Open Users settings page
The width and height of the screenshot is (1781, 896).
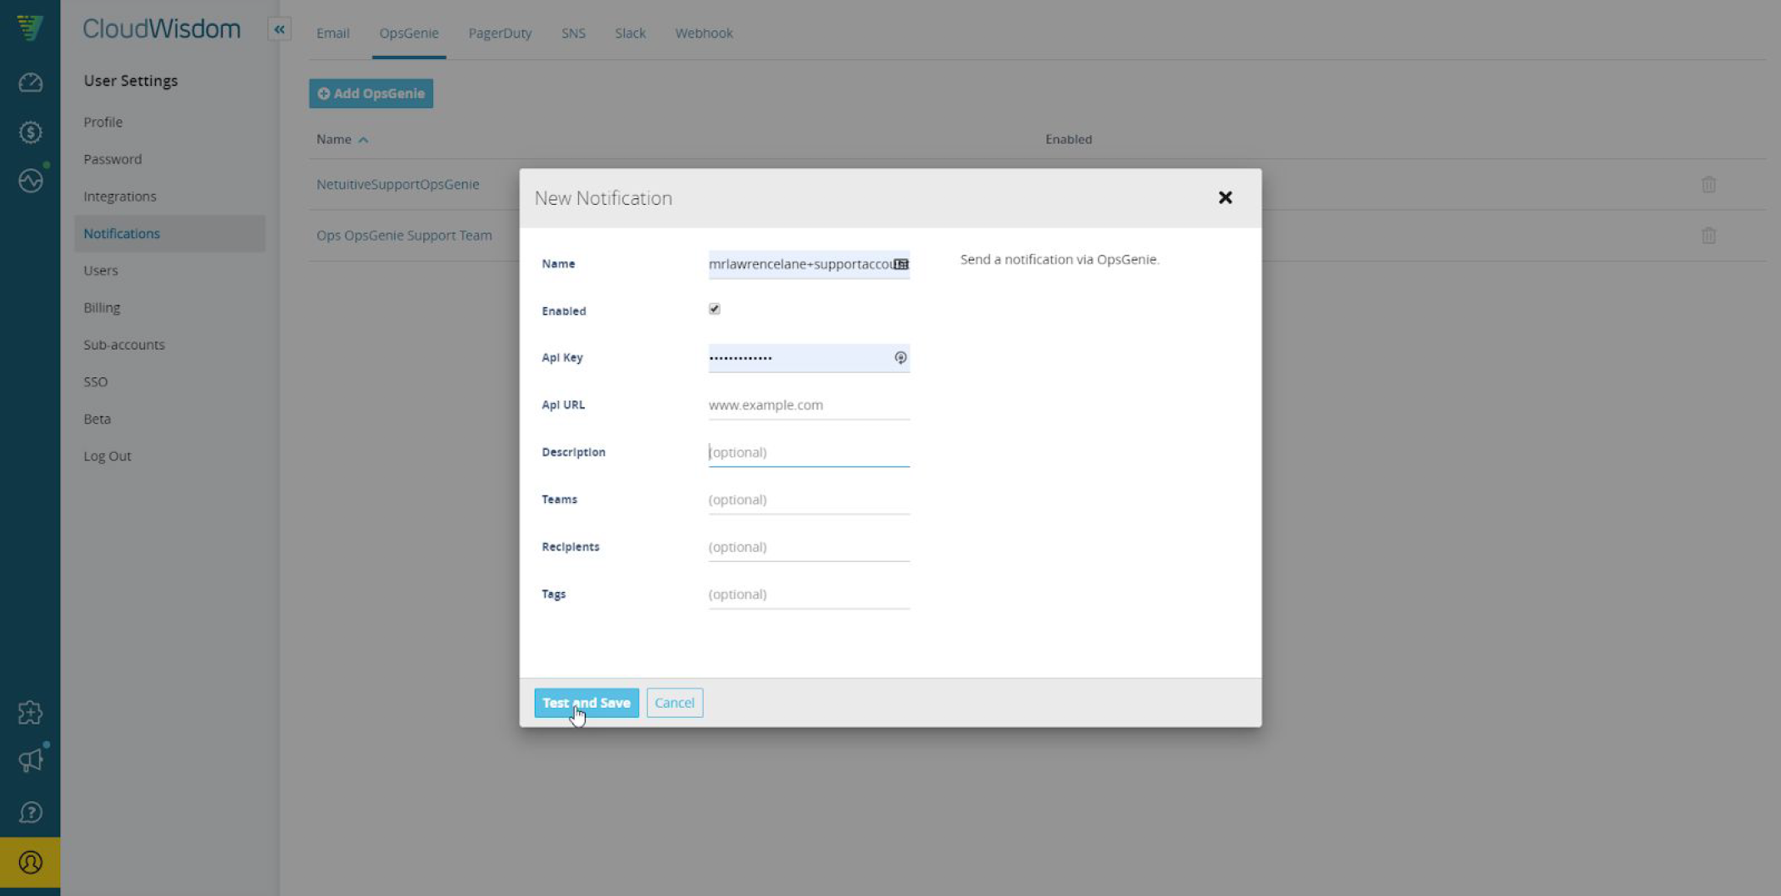click(101, 271)
